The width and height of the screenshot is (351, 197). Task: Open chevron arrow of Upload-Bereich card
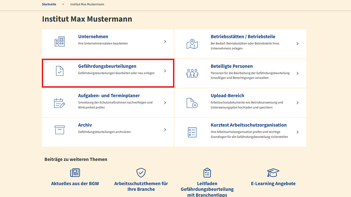pos(297,103)
